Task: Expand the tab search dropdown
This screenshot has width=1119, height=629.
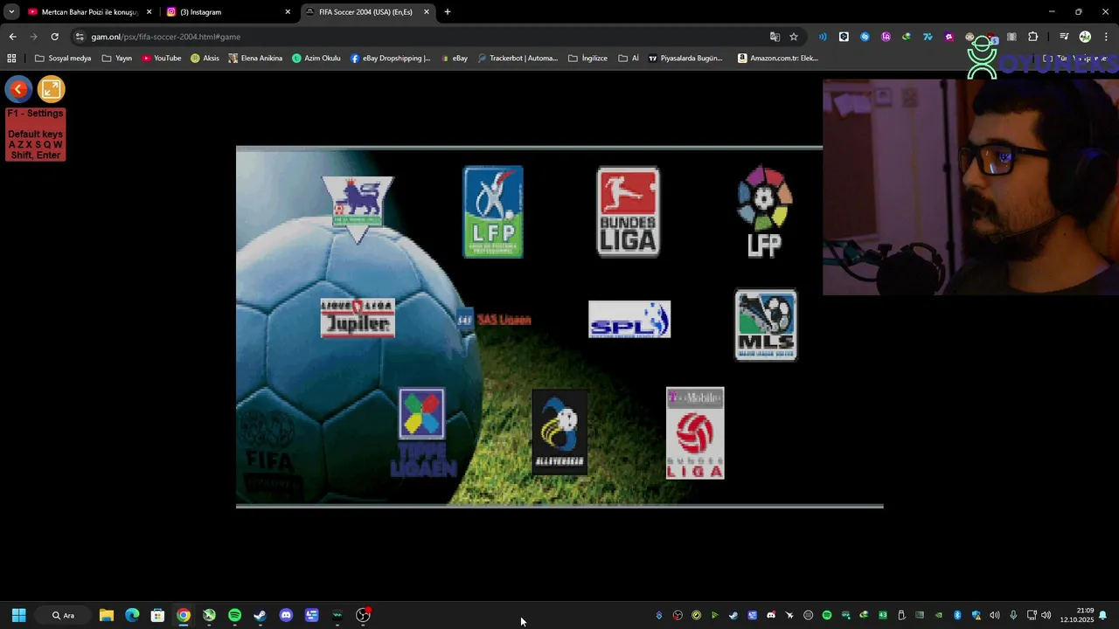Action: point(11,12)
